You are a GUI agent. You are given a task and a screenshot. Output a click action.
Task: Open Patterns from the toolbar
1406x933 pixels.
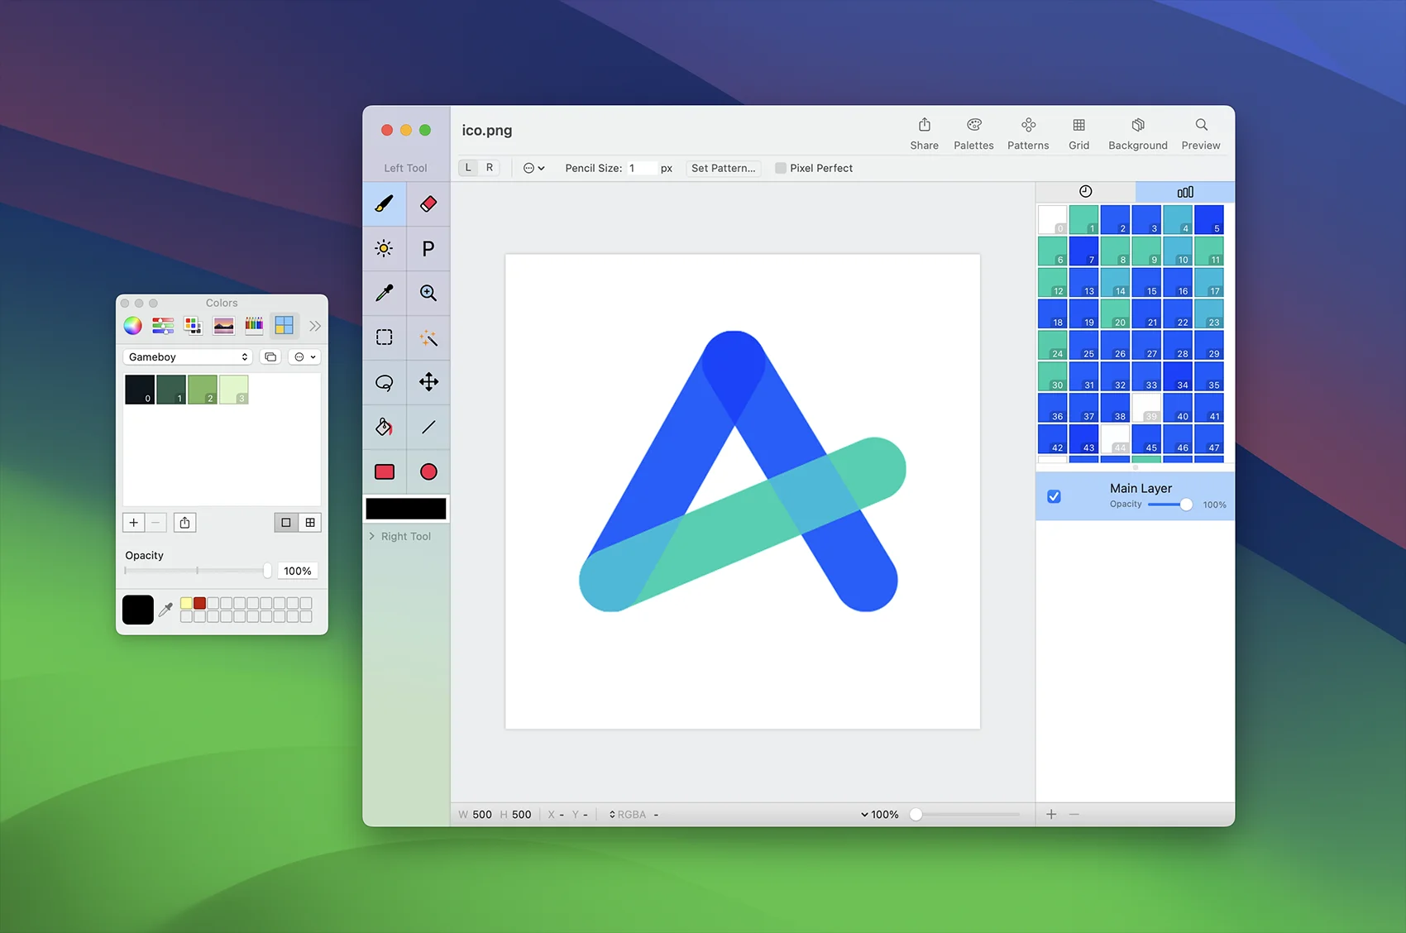click(1028, 134)
